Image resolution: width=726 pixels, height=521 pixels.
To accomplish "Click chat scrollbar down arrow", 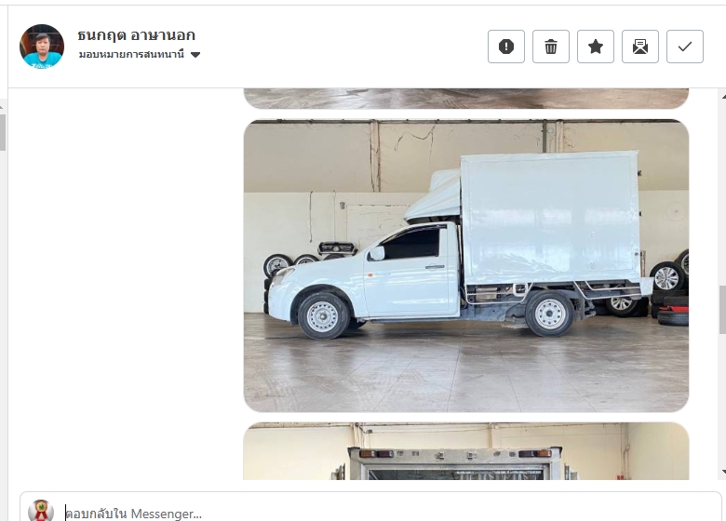I will tap(723, 472).
